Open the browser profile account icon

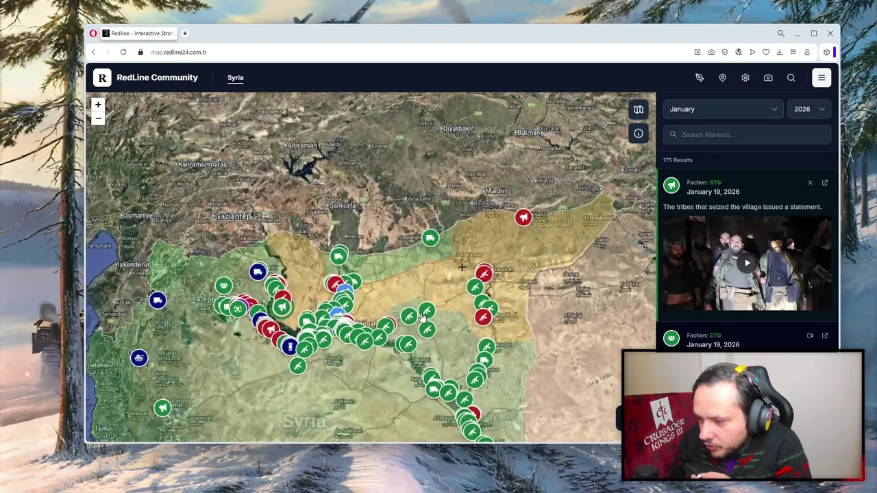[x=807, y=52]
